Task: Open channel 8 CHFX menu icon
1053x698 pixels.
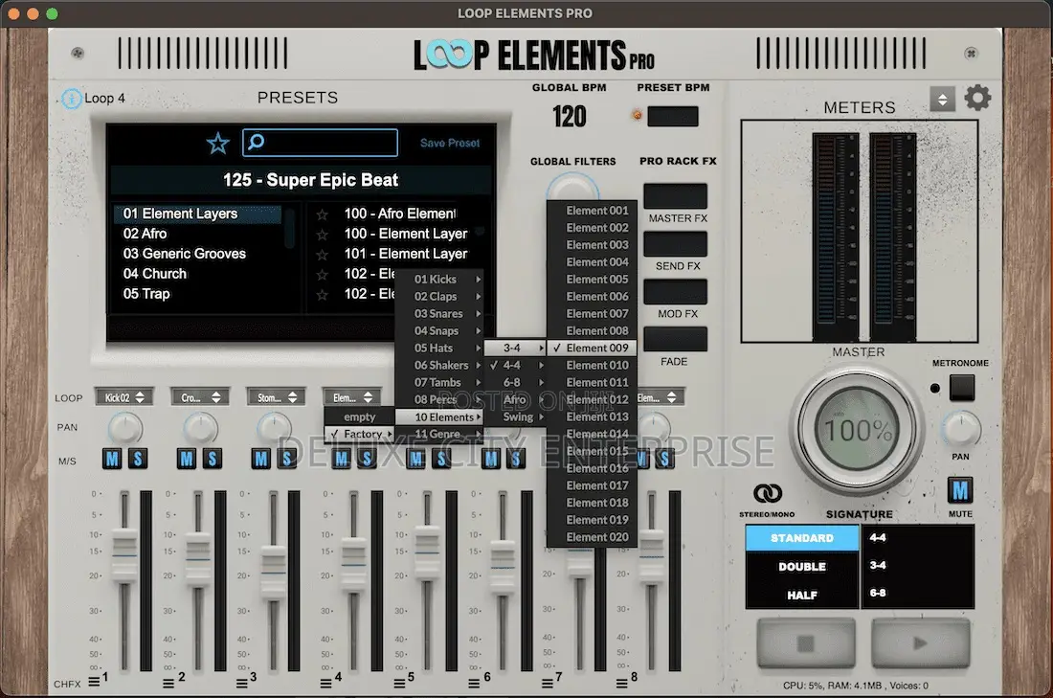Action: point(622,684)
